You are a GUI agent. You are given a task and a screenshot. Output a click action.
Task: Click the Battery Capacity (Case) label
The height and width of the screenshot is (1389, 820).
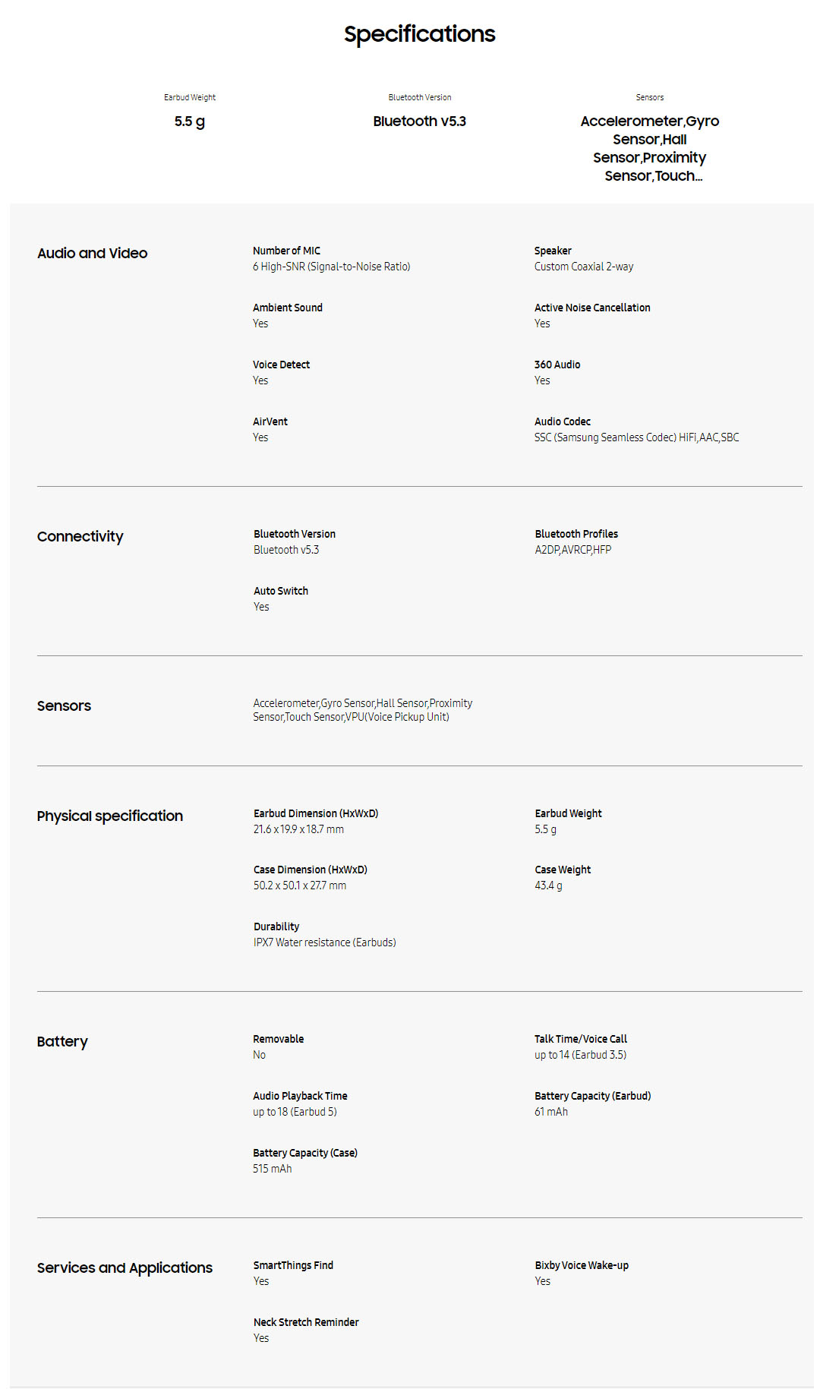(304, 1153)
